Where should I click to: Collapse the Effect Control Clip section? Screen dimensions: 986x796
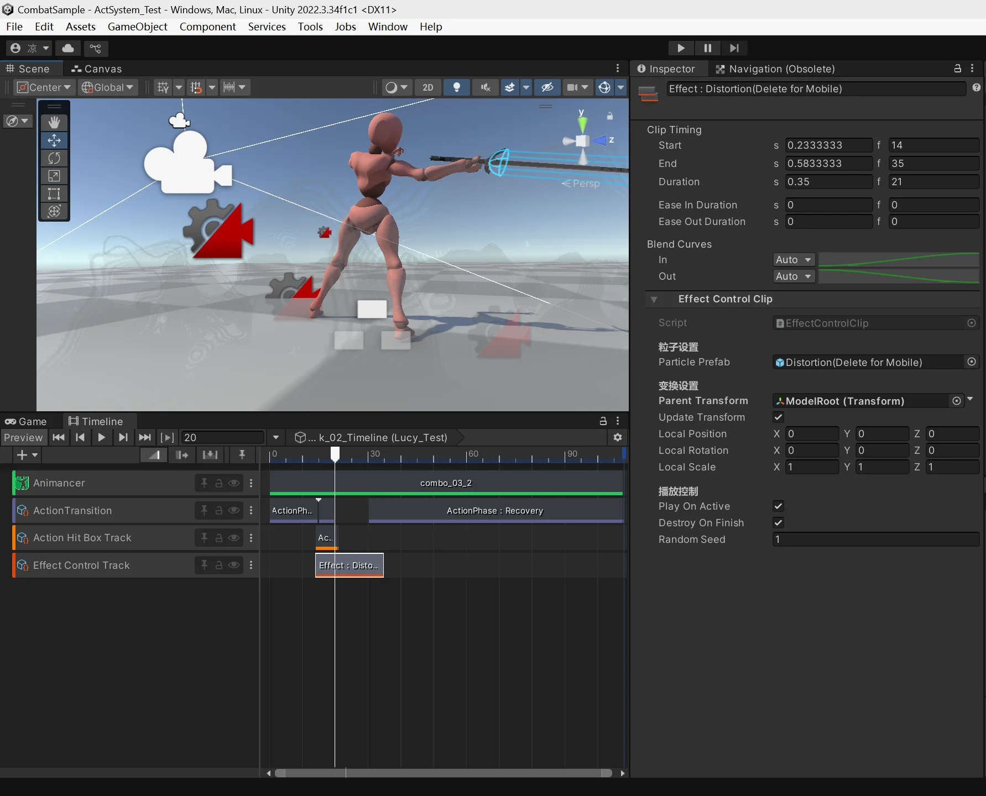pos(654,299)
